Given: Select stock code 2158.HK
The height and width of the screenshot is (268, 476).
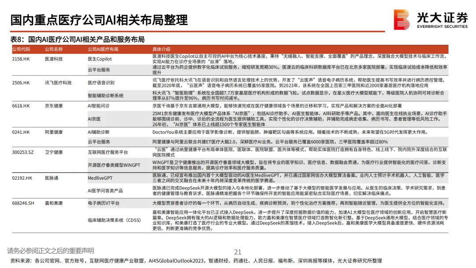Looking at the screenshot, I should (21, 59).
